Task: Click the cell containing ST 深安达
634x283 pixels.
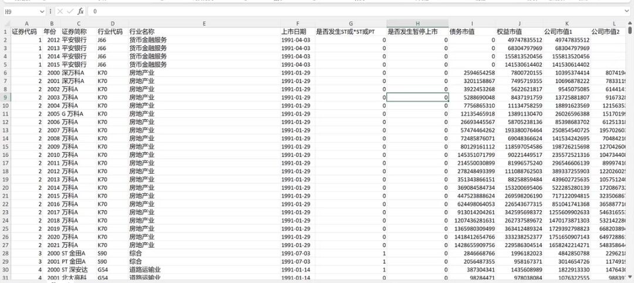Action: click(x=79, y=269)
